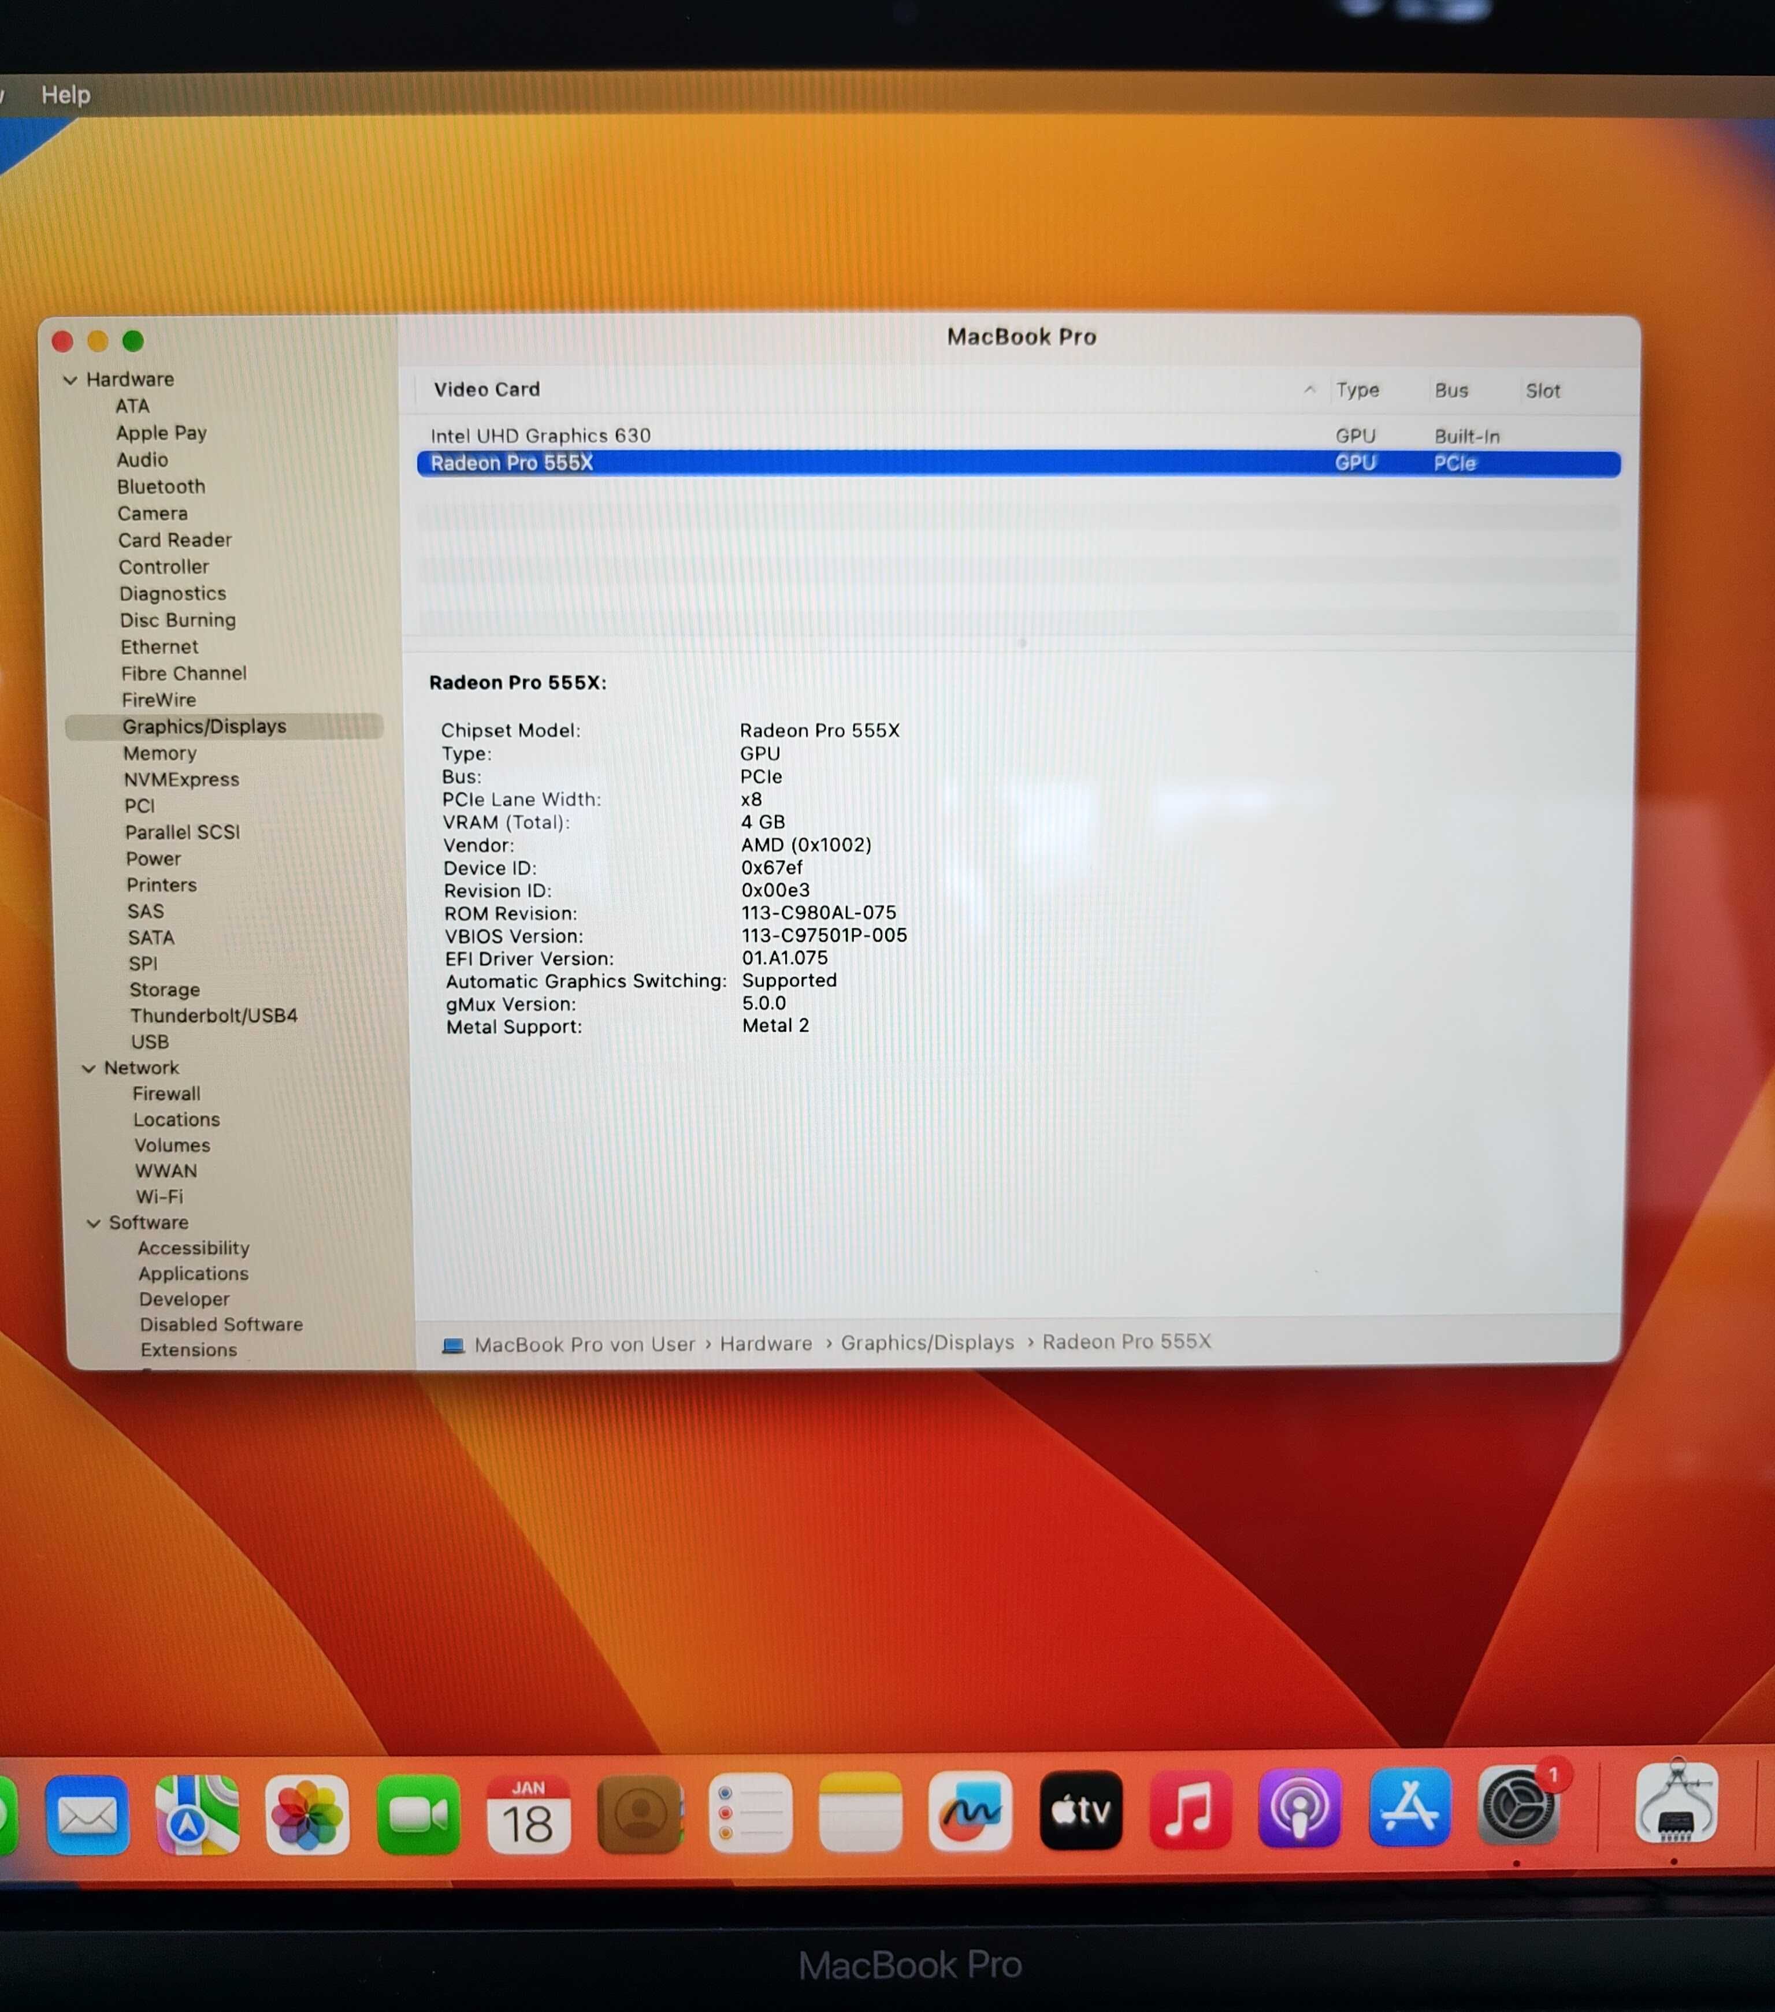Open Photos from the dock
The image size is (1775, 2012).
pos(307,1815)
